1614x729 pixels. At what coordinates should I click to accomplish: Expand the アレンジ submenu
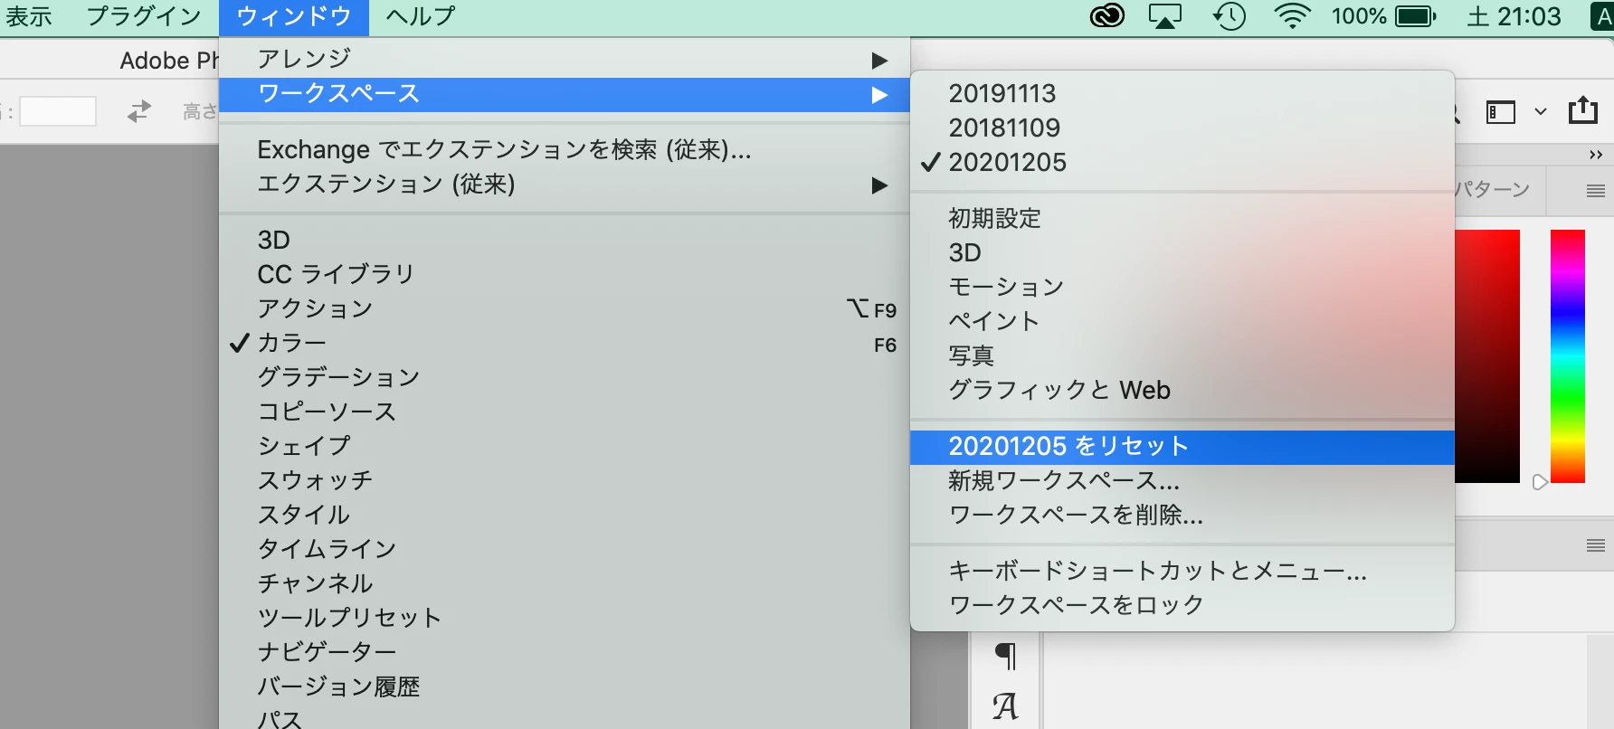[565, 60]
